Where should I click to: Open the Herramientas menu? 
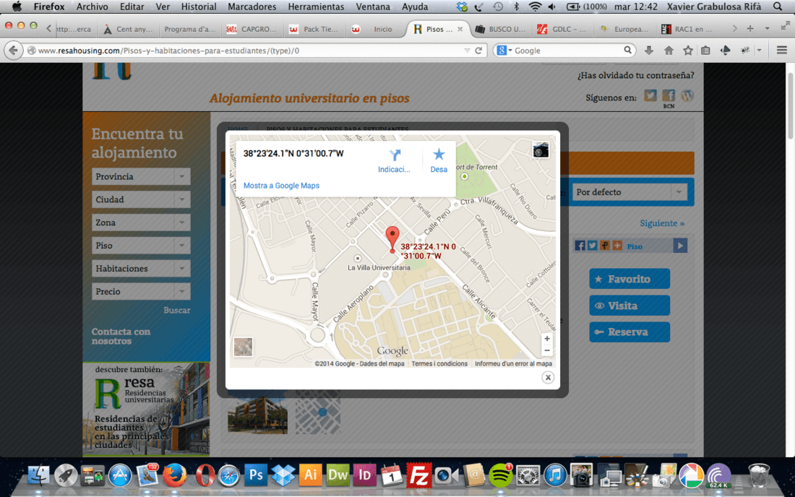tap(316, 7)
